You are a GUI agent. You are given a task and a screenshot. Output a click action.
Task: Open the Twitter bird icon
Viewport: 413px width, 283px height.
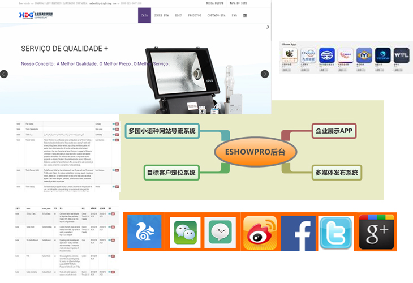coord(336,233)
